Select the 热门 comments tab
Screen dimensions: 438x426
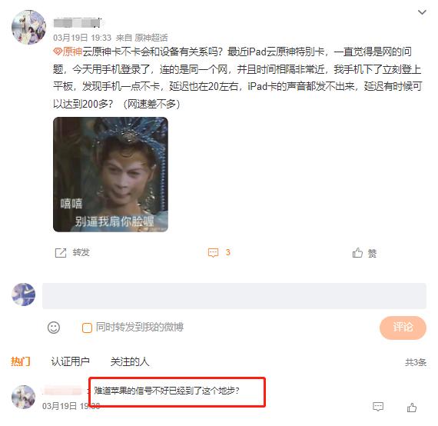click(21, 361)
